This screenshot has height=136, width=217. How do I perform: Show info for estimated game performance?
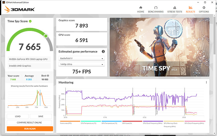coord(103,52)
